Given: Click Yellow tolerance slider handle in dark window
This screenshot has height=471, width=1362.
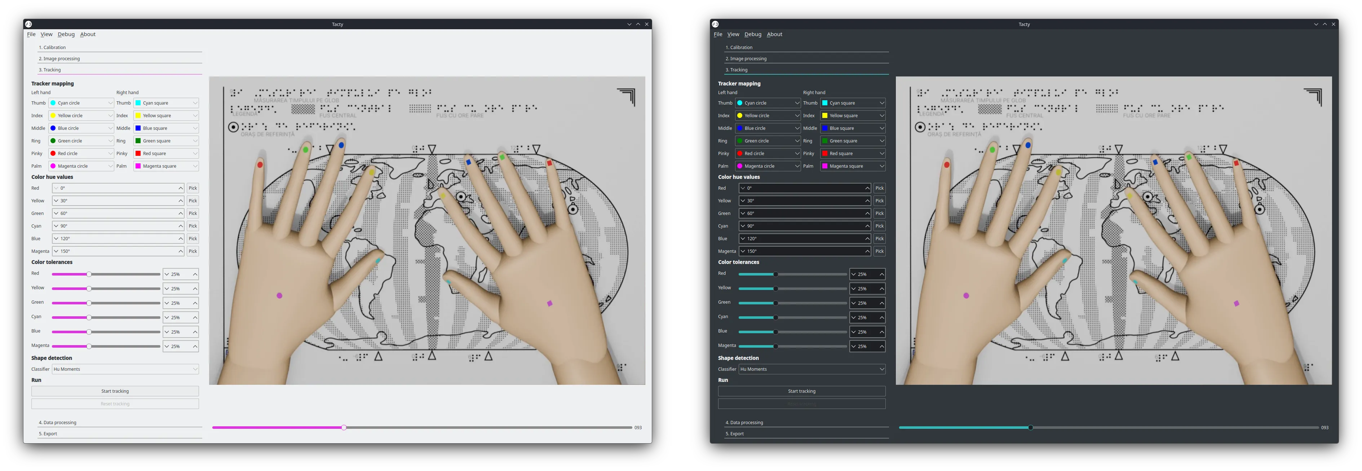Looking at the screenshot, I should (776, 289).
